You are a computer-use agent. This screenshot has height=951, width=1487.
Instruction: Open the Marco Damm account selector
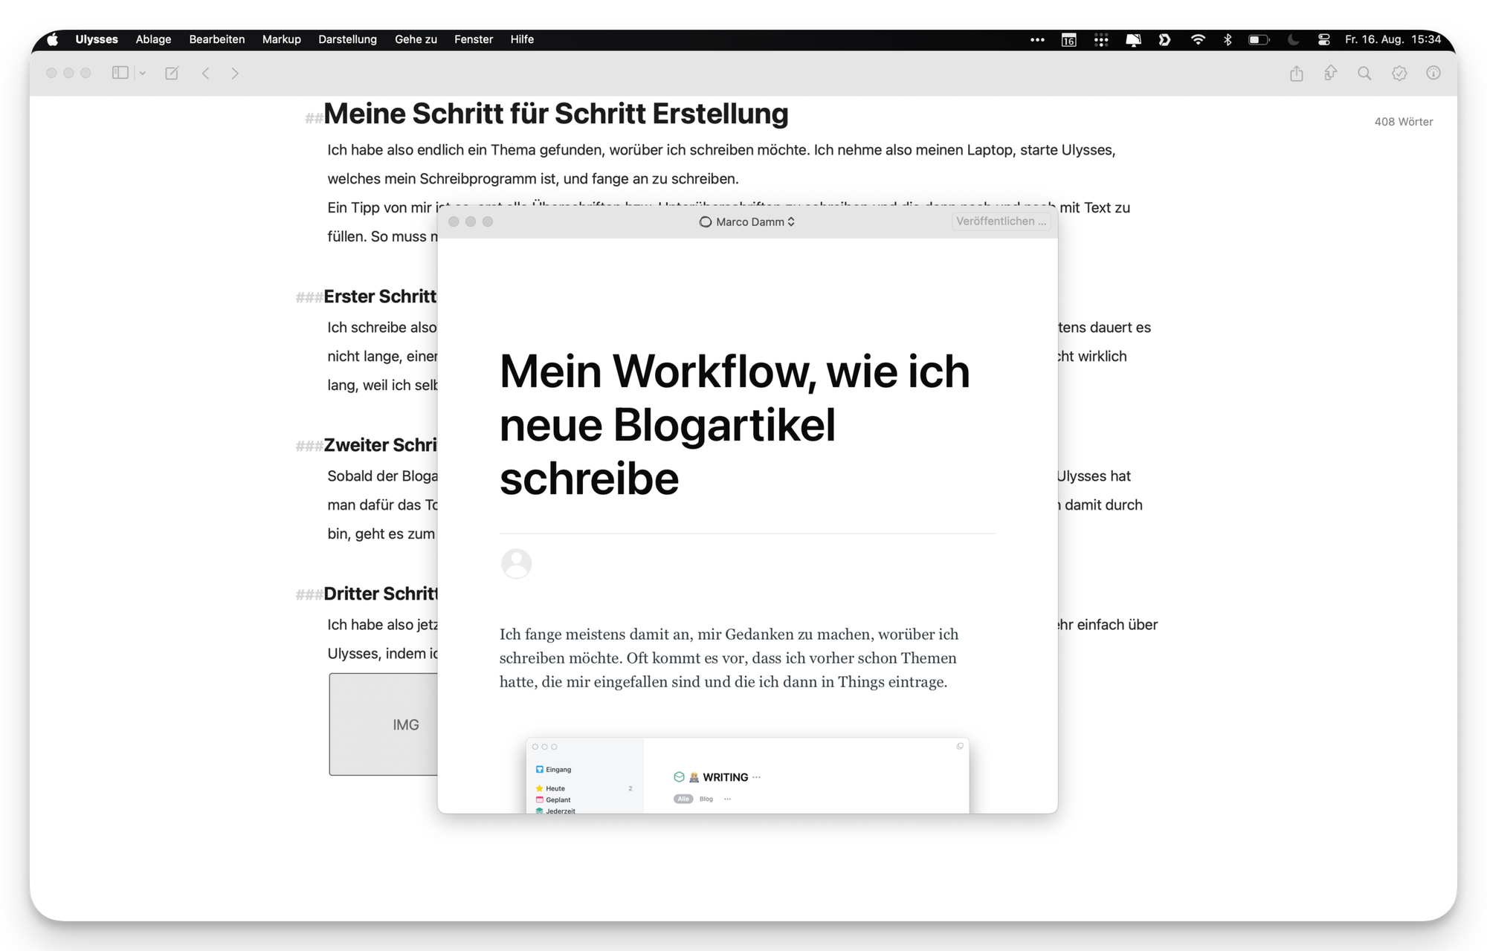[746, 221]
